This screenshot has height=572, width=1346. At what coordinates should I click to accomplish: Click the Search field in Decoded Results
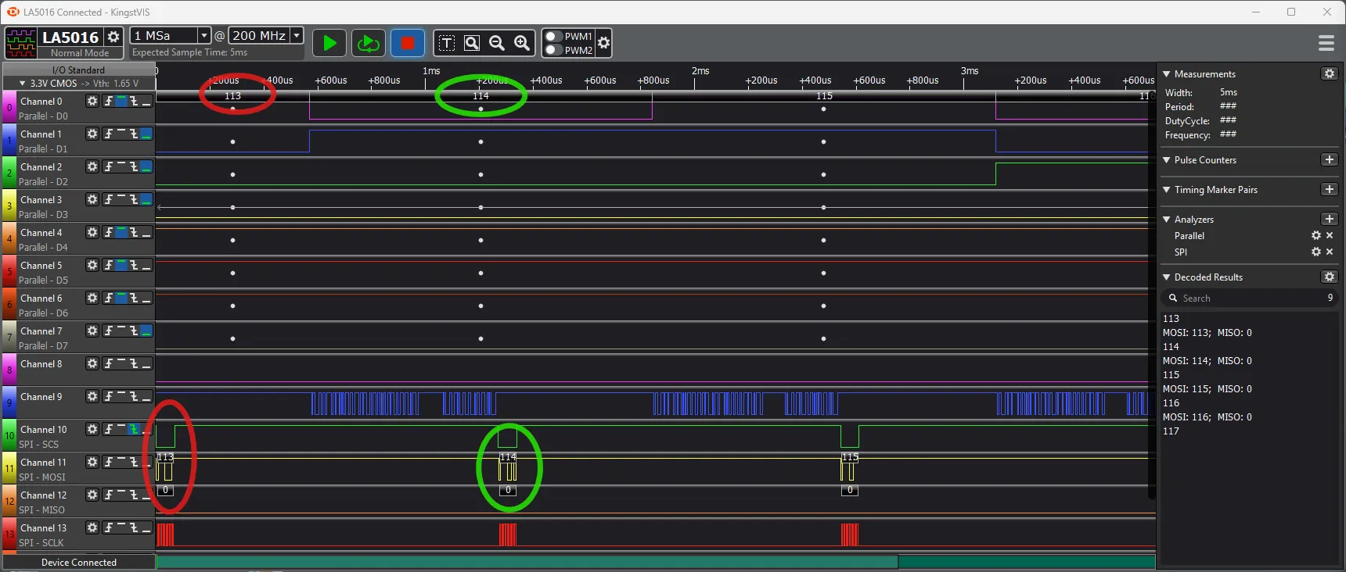[x=1249, y=298]
